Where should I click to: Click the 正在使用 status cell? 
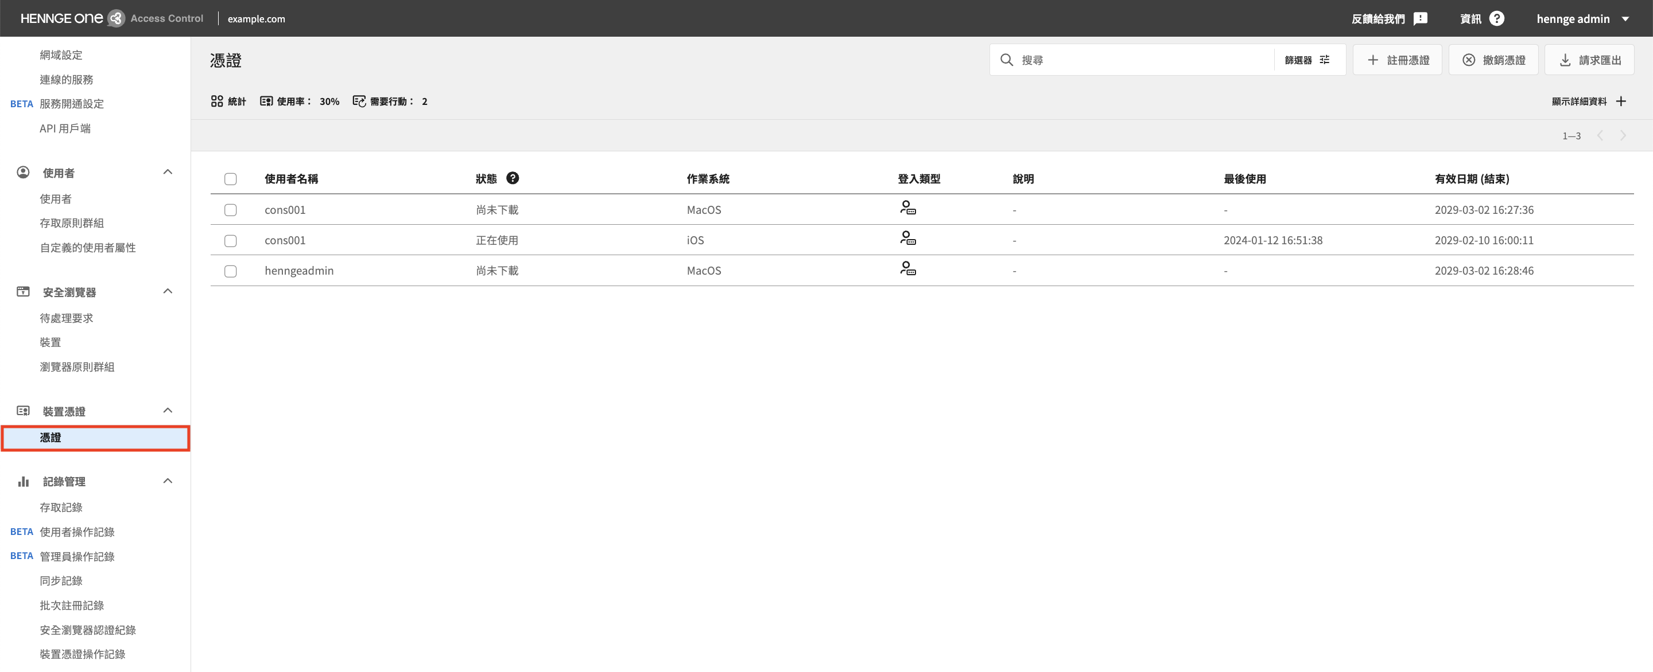(x=496, y=240)
